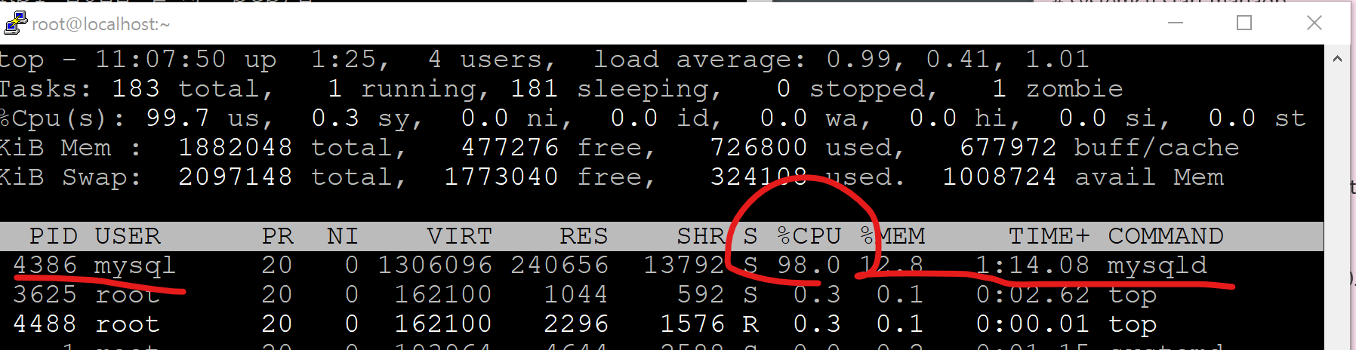
Task: Click the PR column header
Action: click(277, 237)
